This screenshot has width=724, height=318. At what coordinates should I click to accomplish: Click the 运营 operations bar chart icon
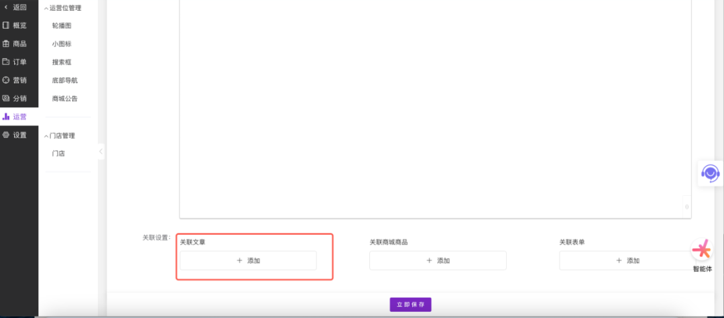pyautogui.click(x=6, y=117)
